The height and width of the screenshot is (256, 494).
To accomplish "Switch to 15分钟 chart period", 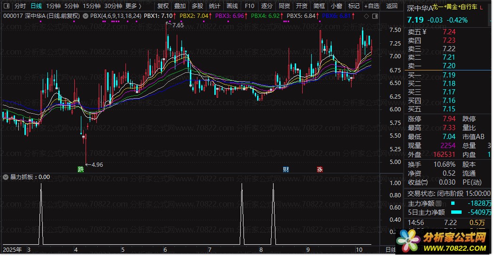I will coord(91,6).
